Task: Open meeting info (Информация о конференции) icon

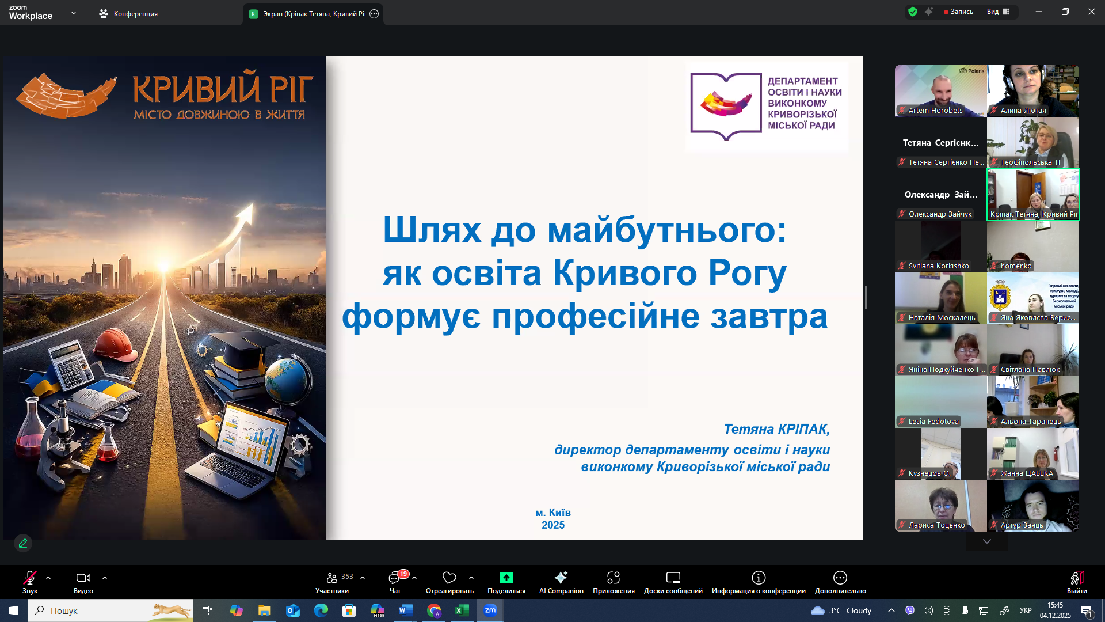Action: tap(759, 578)
